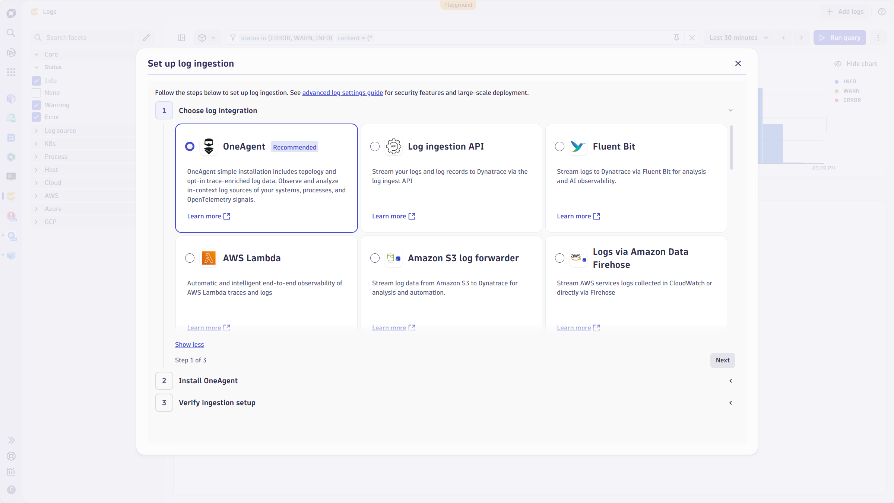Open the Last 30 minutes timeframe dropdown
Viewport: 894px width, 503px height.
tap(739, 38)
